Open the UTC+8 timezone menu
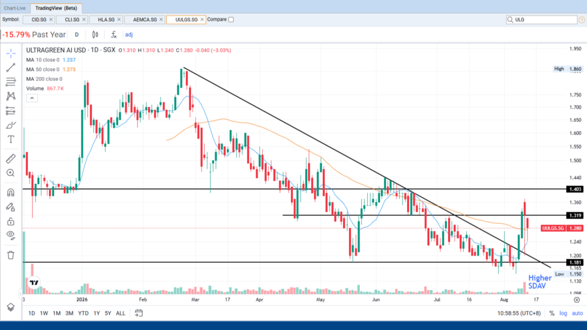The height and width of the screenshot is (330, 587). tap(519, 313)
